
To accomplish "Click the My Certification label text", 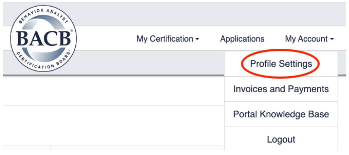I will point(165,39).
